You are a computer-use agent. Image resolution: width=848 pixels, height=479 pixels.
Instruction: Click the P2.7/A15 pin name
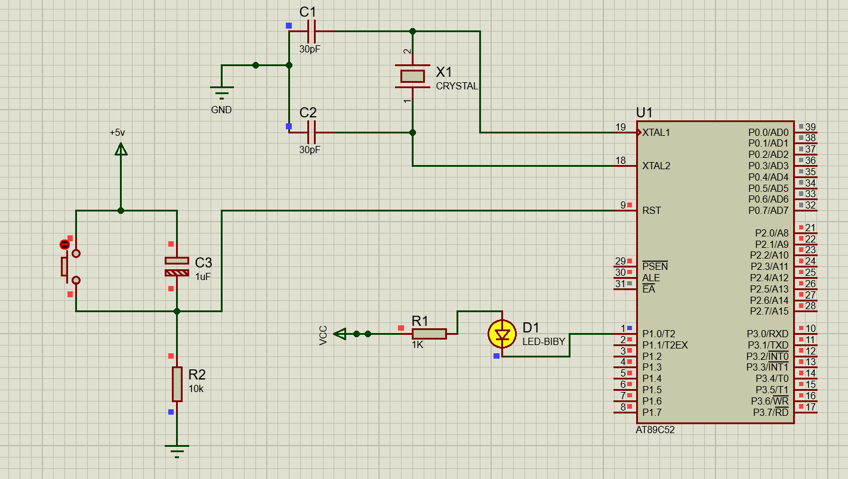tap(769, 311)
